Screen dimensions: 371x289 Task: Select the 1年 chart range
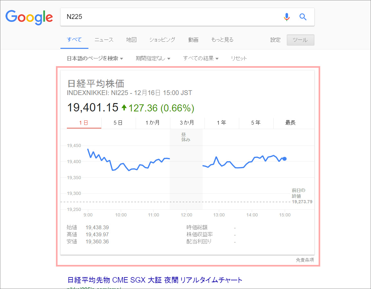point(222,123)
